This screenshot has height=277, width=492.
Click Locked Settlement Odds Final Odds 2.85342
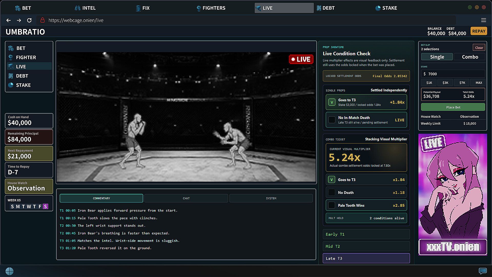pyautogui.click(x=366, y=76)
